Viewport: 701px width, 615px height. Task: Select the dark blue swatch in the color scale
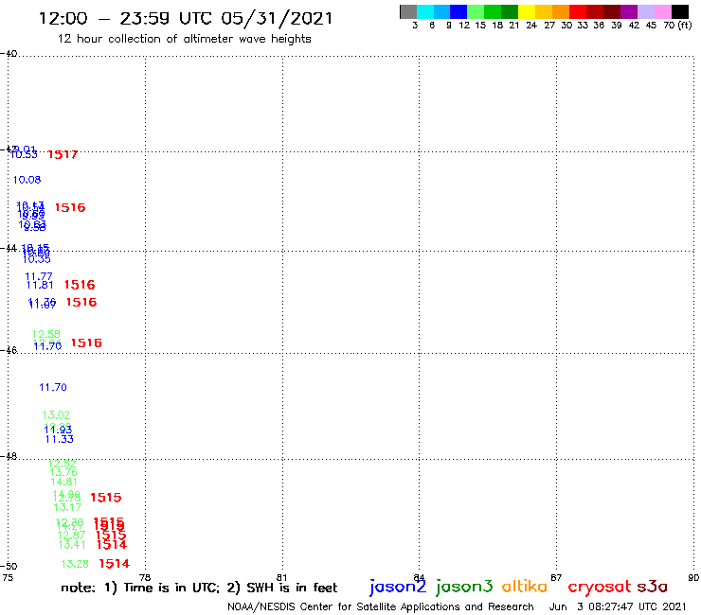(x=458, y=11)
